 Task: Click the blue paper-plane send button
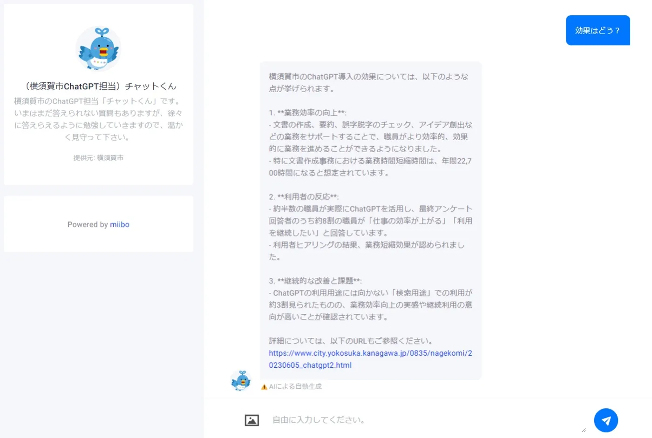606,420
